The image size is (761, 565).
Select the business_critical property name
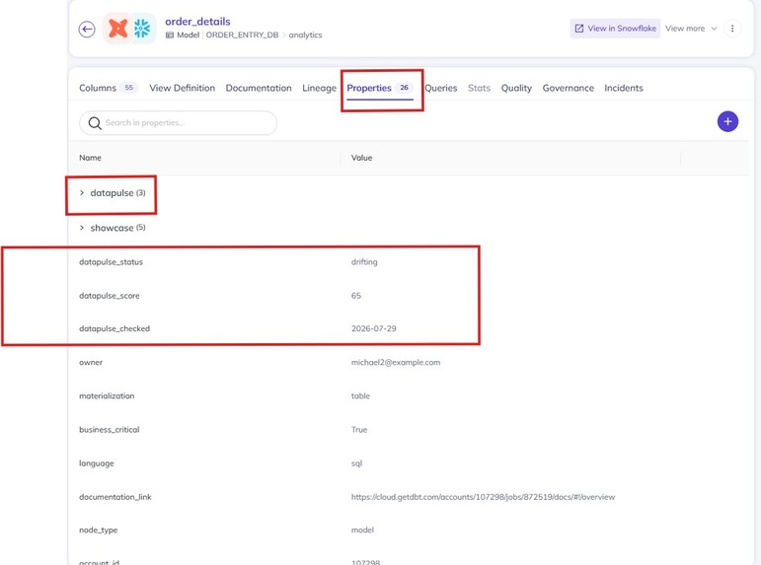tap(110, 430)
